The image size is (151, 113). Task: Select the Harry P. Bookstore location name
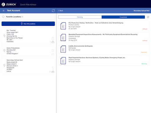pyautogui.click(x=13, y=48)
